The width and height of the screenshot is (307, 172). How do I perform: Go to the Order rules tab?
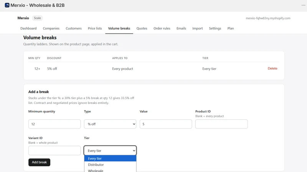click(162, 28)
